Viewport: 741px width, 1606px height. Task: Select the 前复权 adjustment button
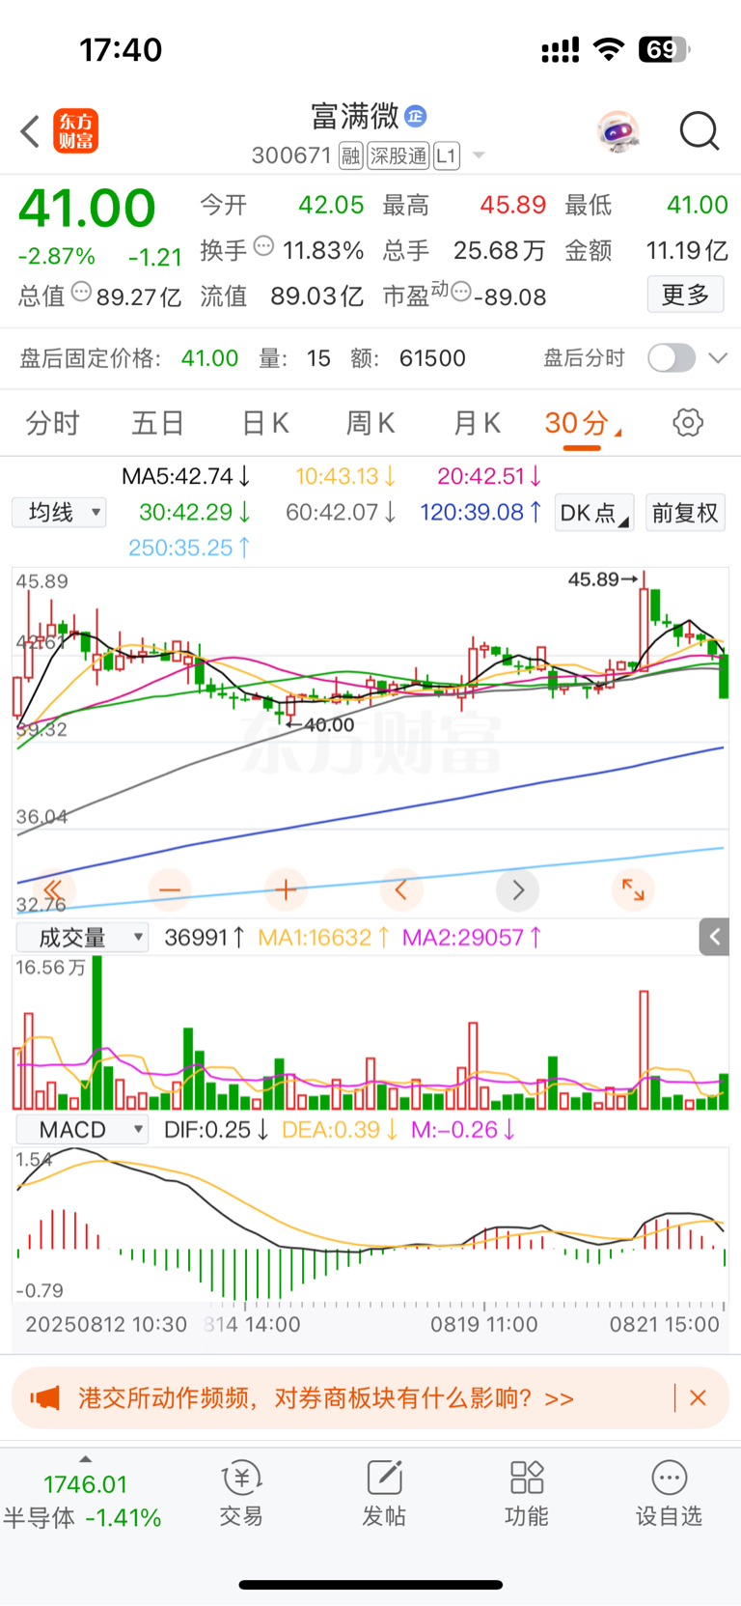pyautogui.click(x=685, y=513)
